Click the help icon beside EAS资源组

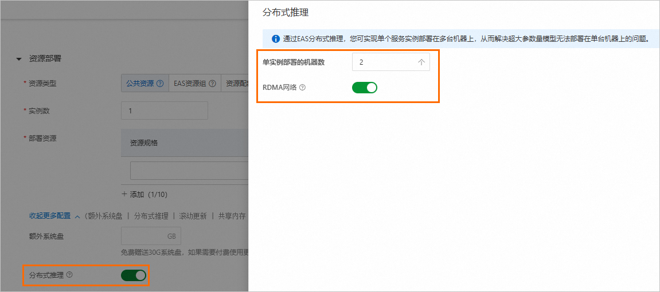pos(212,83)
